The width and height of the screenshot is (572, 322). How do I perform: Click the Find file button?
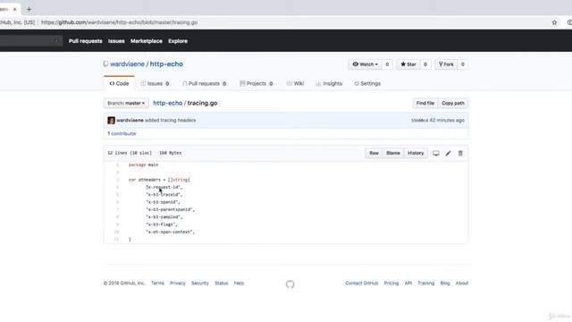tap(425, 104)
